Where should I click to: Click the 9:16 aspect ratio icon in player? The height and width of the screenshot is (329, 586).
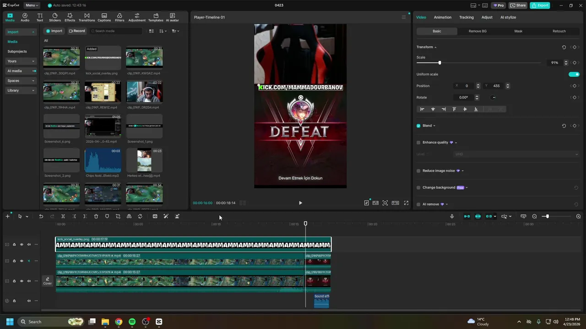point(395,203)
